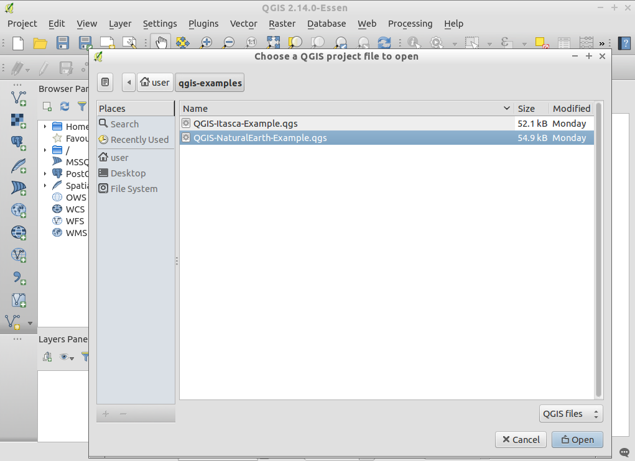Screen dimensions: 635x461
Task: Click the Help icon in toolbar
Action: (624, 43)
